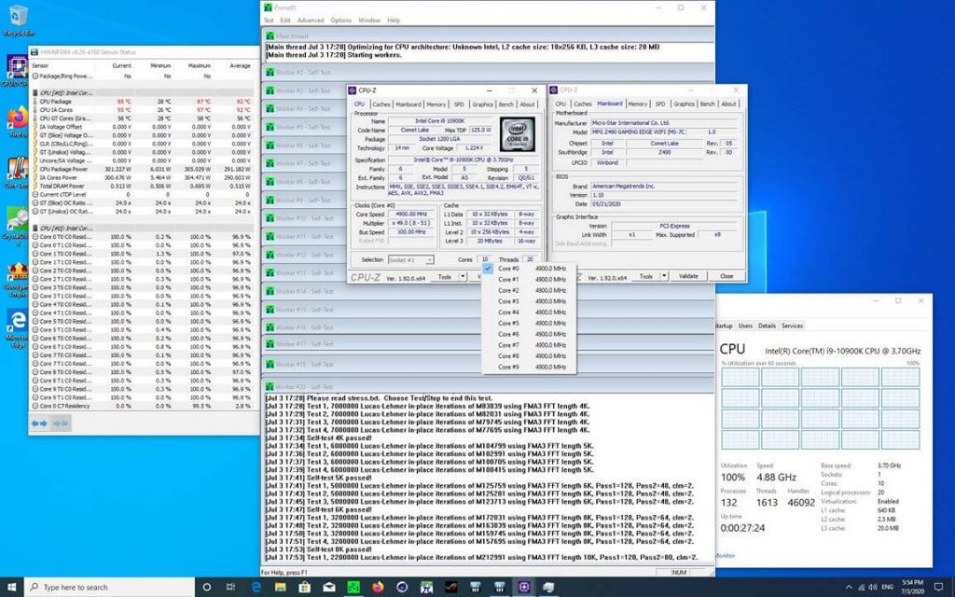Image resolution: width=955 pixels, height=597 pixels.
Task: Click Tools button in CPU-Z processor window
Action: tap(445, 276)
